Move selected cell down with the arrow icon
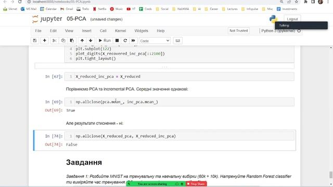Viewport: 333px width, 187px height. click(91, 41)
